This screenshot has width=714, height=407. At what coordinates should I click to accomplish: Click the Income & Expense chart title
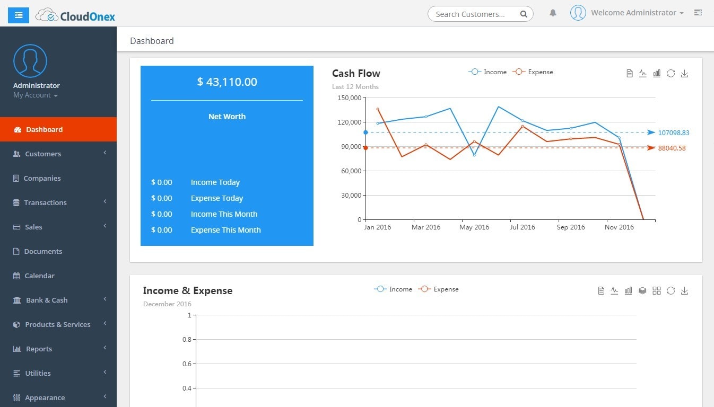tap(188, 291)
